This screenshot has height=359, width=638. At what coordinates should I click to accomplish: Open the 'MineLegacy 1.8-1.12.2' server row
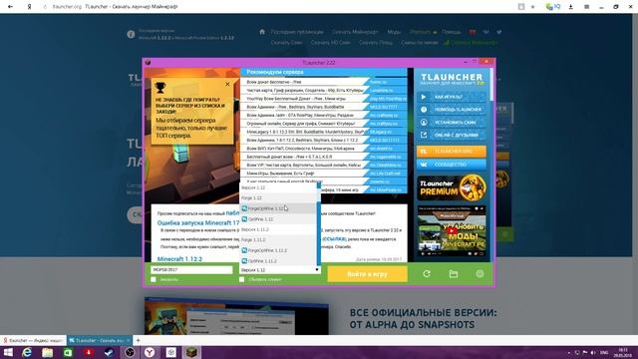pos(323,132)
